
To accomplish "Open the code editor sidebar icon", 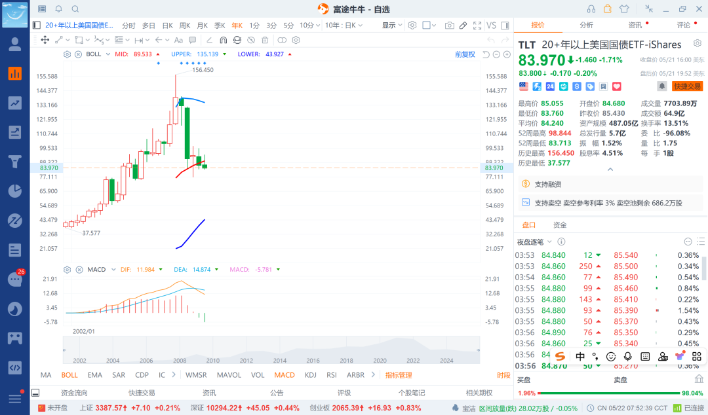I will point(15,368).
